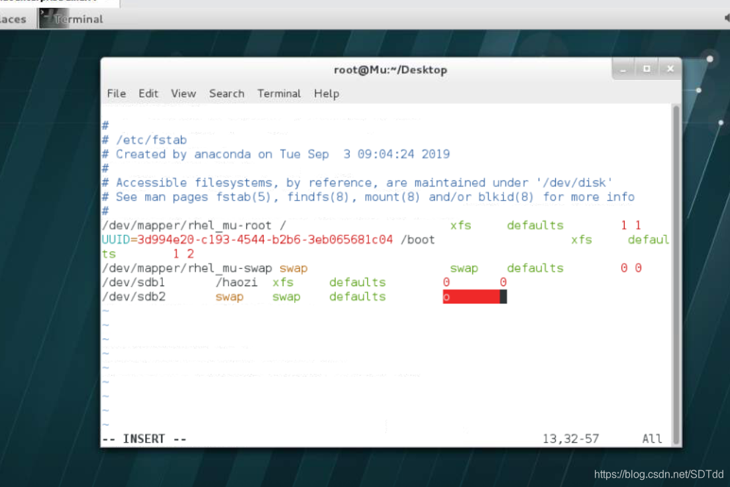Click the volume speaker icon in top panel

[727, 18]
